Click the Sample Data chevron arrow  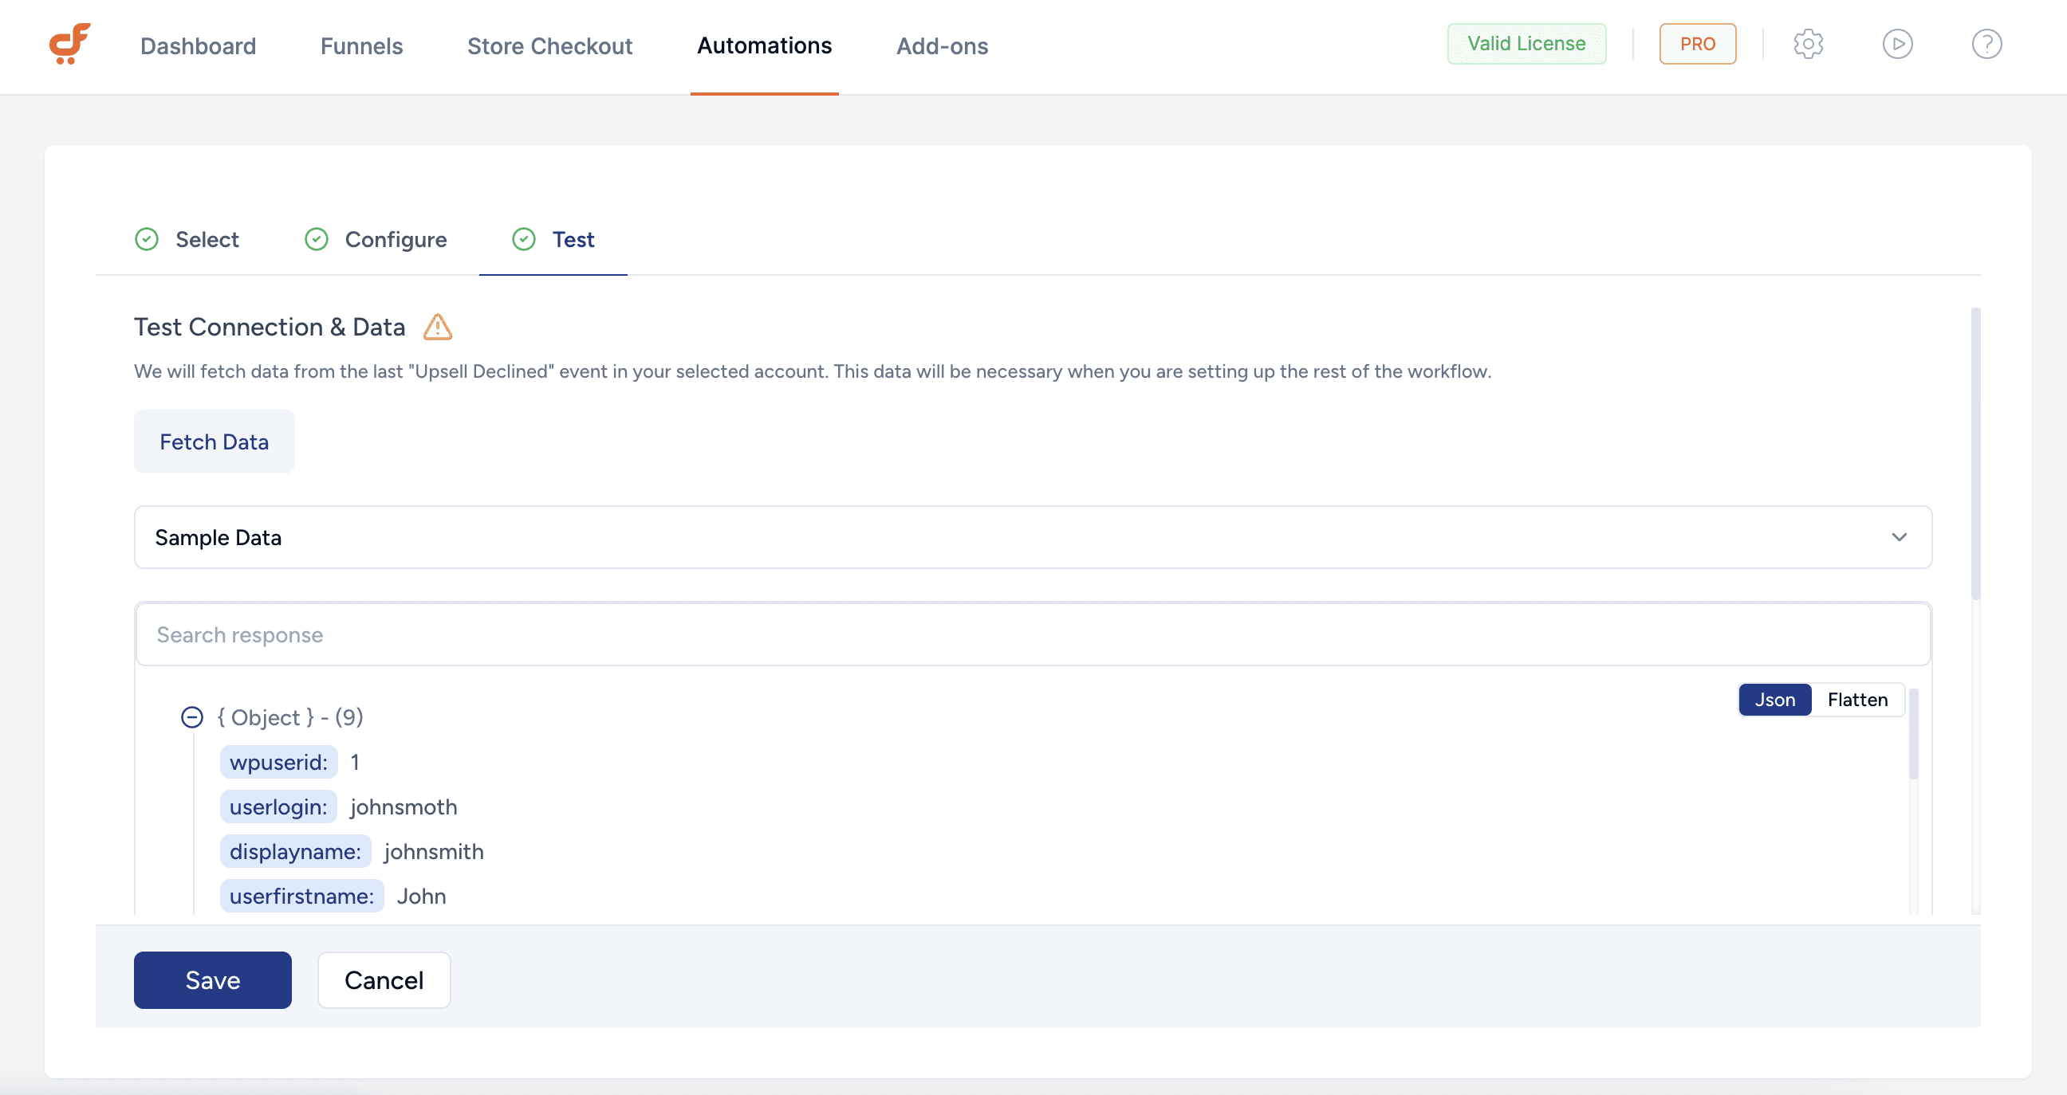click(1899, 537)
